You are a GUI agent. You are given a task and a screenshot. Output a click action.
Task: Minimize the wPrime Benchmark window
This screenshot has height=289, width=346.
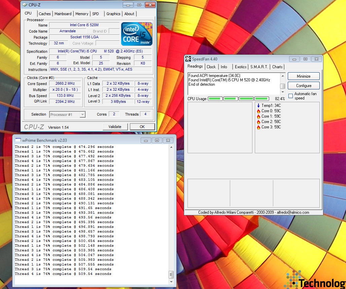point(146,140)
